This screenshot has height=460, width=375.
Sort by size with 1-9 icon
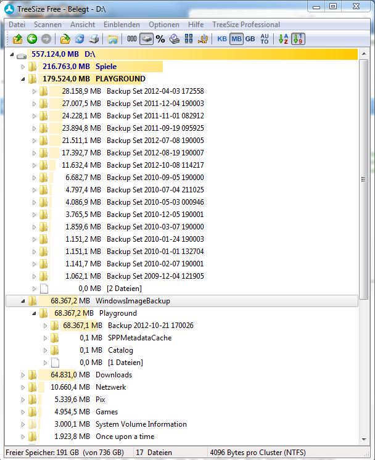pyautogui.click(x=298, y=39)
